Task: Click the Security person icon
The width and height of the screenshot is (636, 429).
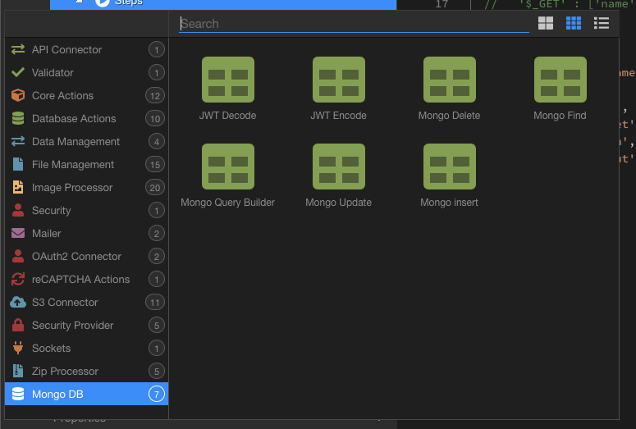Action: pyautogui.click(x=18, y=210)
